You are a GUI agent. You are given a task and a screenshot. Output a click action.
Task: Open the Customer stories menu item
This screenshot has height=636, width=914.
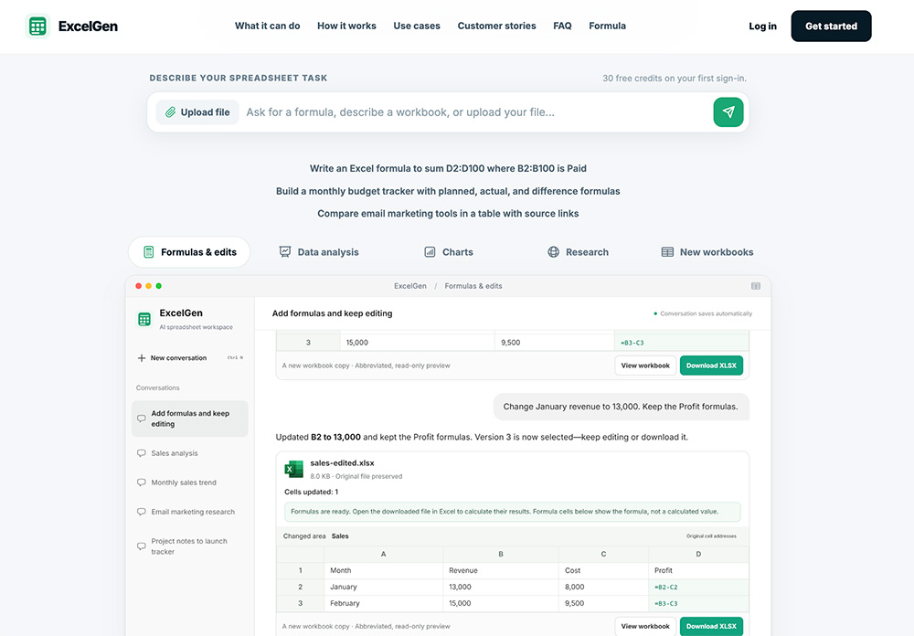tap(496, 26)
